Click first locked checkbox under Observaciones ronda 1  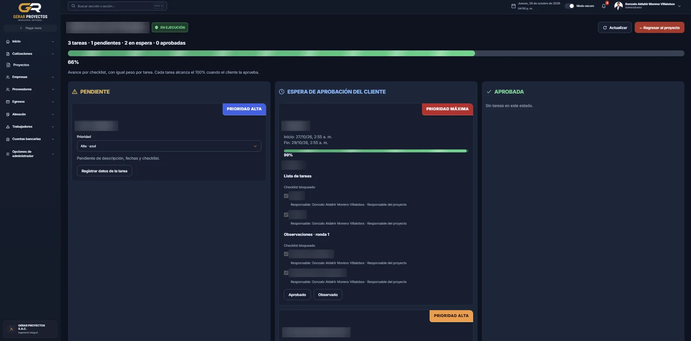tap(286, 254)
